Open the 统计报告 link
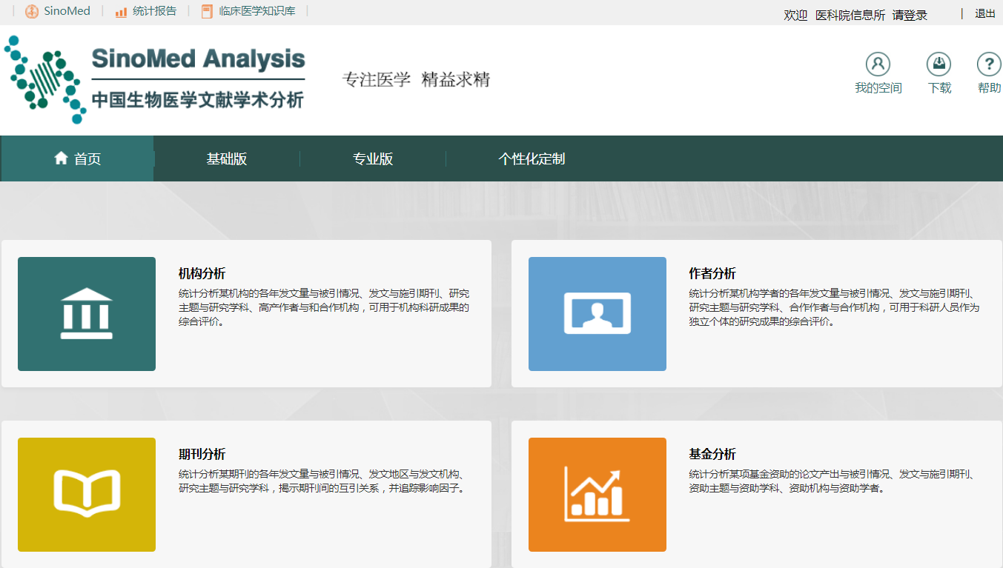Viewport: 1003px width, 568px height. 154,11
